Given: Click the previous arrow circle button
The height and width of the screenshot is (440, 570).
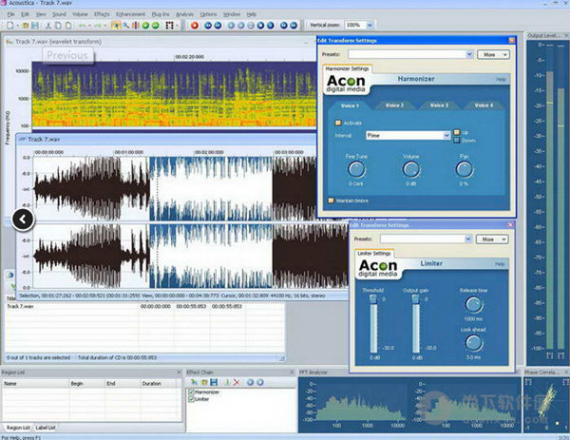Looking at the screenshot, I should (23, 220).
